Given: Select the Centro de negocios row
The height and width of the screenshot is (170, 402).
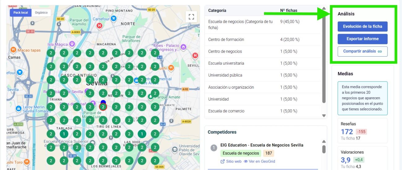Looking at the screenshot, I should click(x=263, y=51).
